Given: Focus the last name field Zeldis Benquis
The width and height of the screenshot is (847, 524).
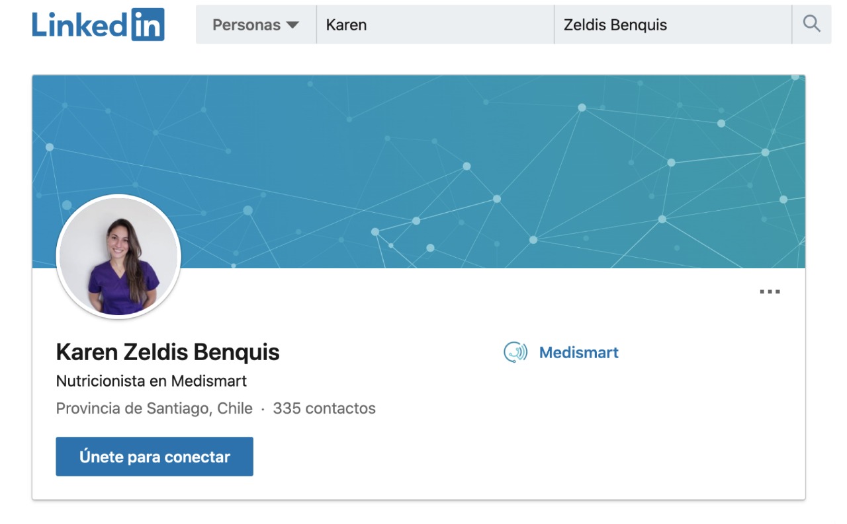Looking at the screenshot, I should pyautogui.click(x=672, y=24).
